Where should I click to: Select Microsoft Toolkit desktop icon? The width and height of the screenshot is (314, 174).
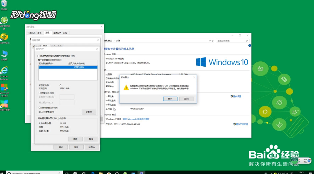(x=4, y=90)
